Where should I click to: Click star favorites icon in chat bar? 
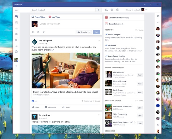tap(158, 22)
